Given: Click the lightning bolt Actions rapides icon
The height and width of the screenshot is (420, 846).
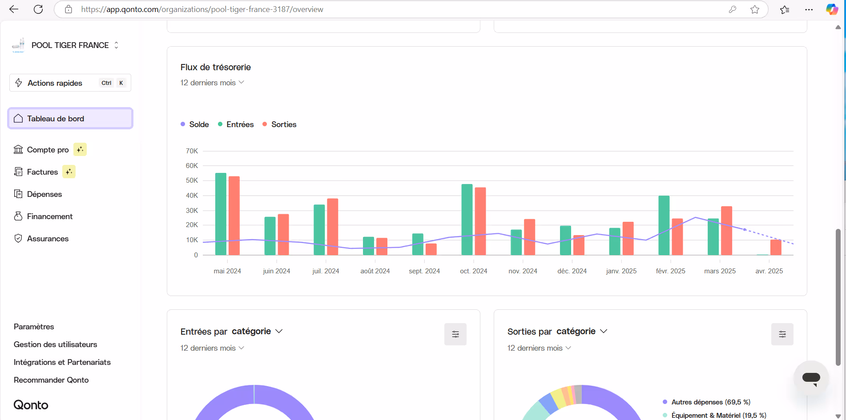Looking at the screenshot, I should tap(19, 83).
